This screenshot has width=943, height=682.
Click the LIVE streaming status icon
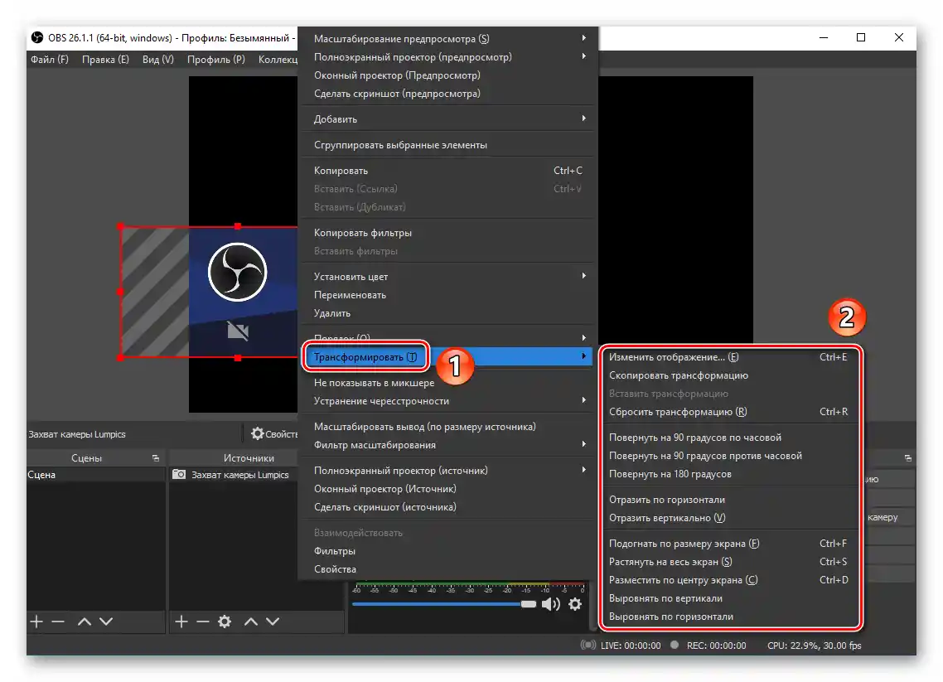click(x=588, y=645)
